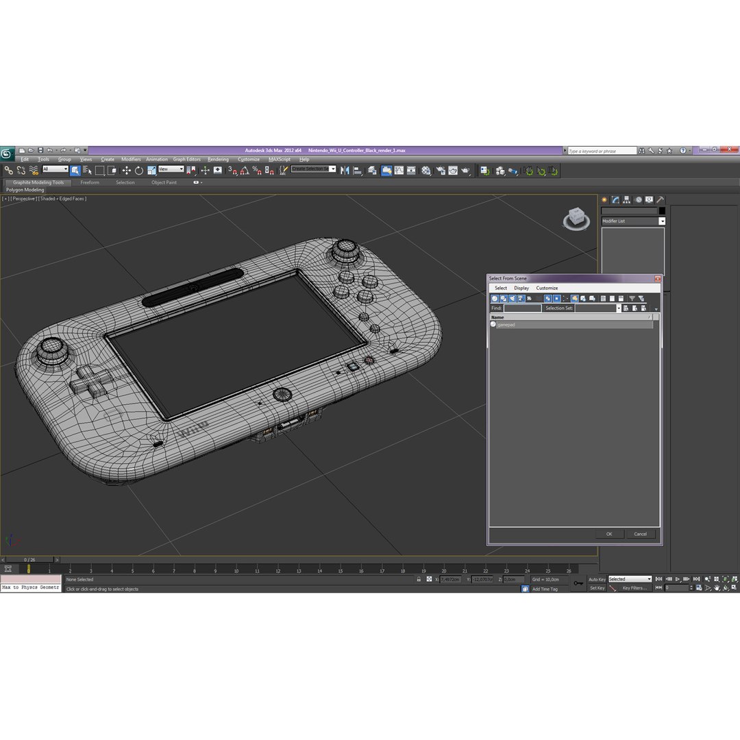Viewport: 740px width, 740px height.
Task: Click the Save File icon in quick access
Action: [40, 151]
